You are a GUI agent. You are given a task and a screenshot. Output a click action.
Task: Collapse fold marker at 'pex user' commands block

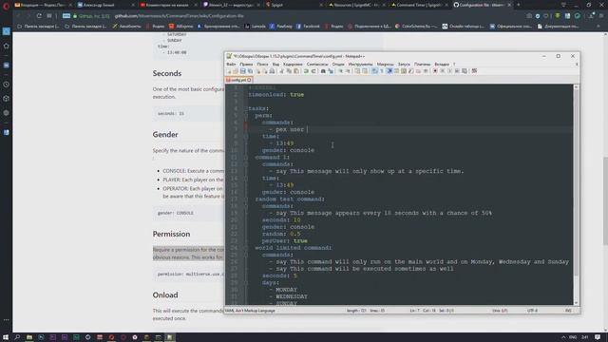pyautogui.click(x=246, y=123)
